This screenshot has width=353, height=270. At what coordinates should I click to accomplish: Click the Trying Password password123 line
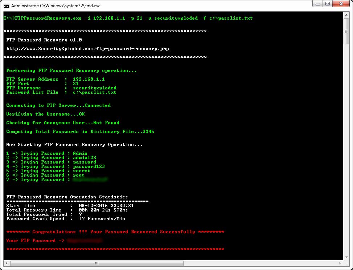[56, 166]
